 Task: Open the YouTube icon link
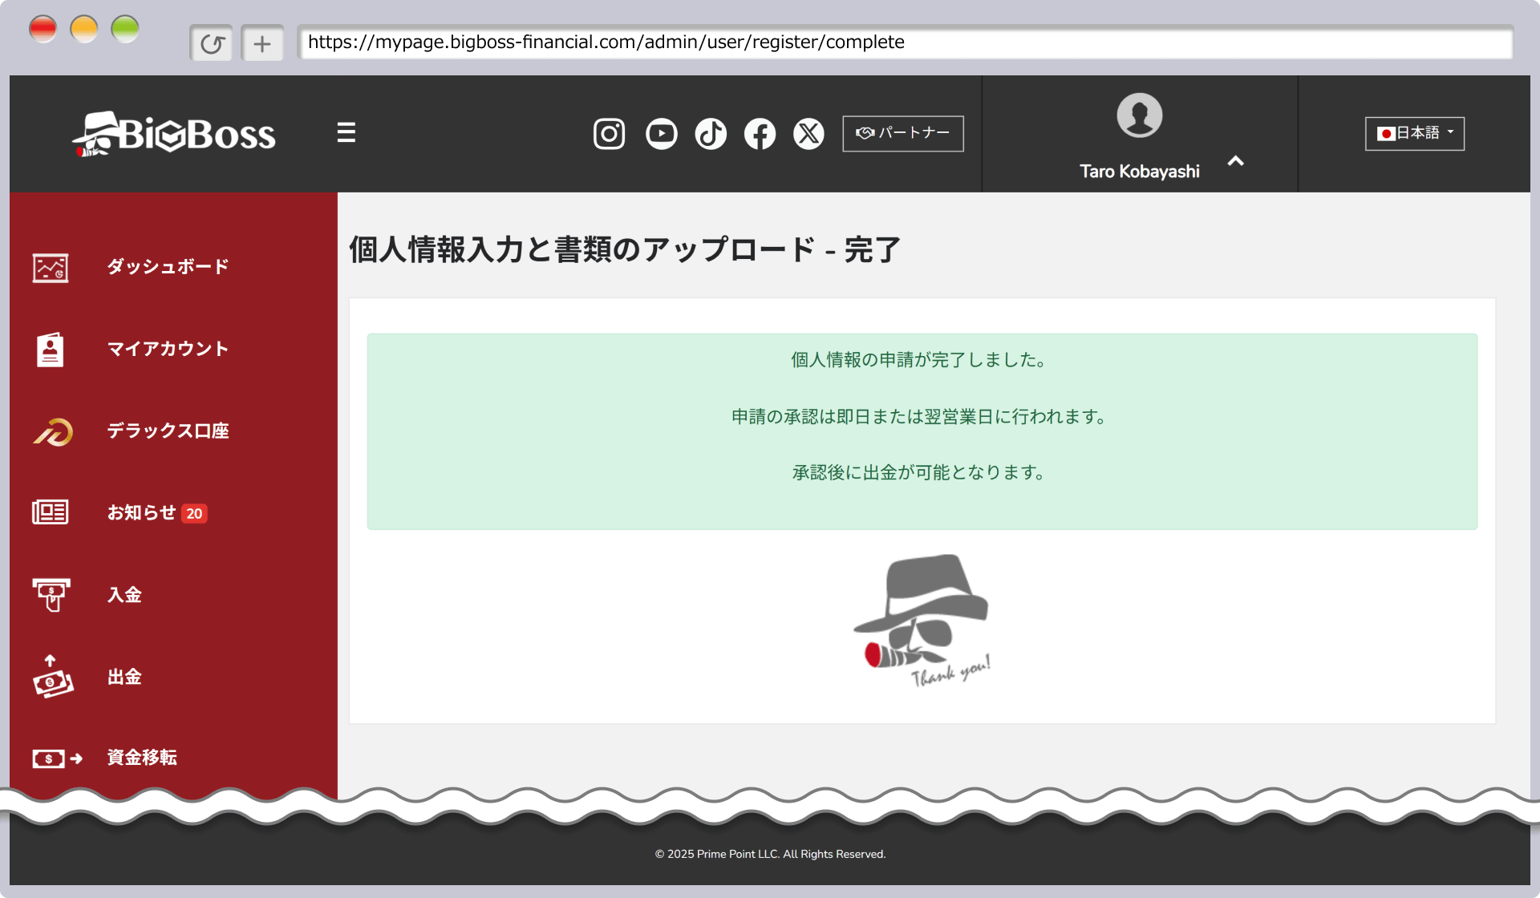(661, 134)
